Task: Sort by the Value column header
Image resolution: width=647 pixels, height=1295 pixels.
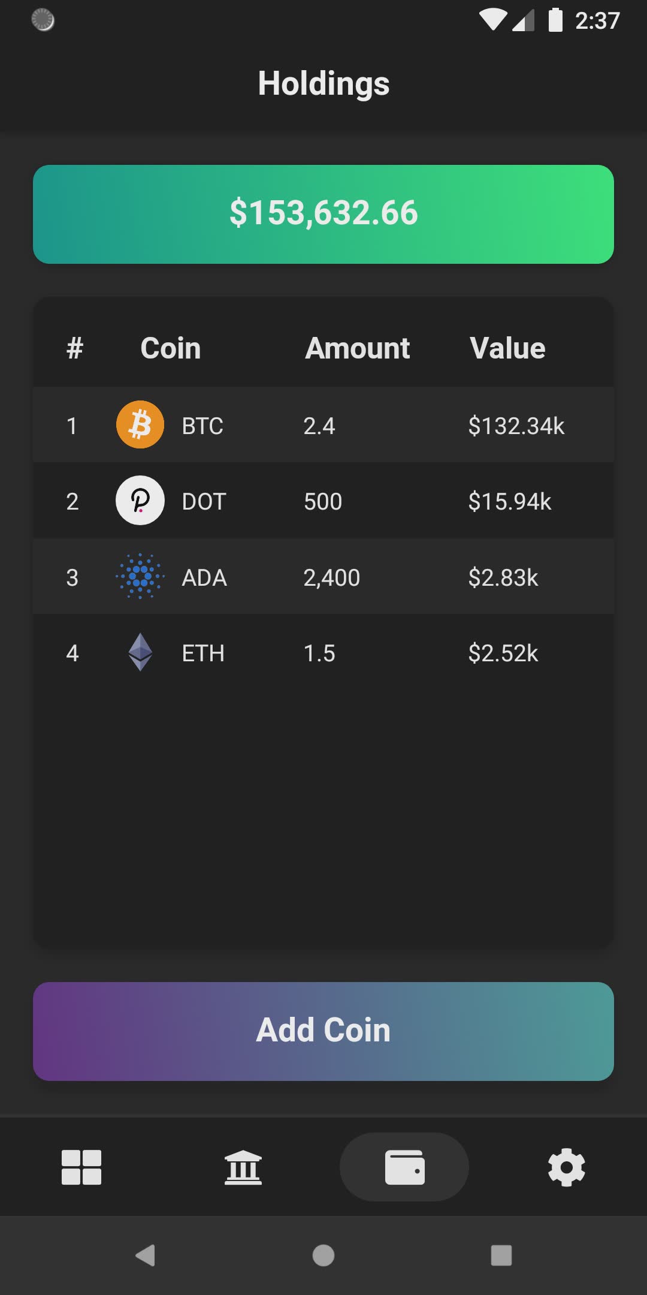Action: pos(507,348)
